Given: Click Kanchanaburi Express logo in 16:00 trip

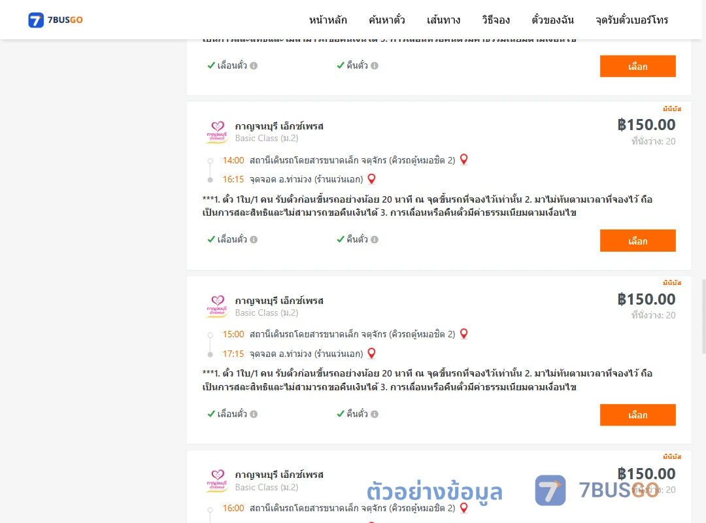Looking at the screenshot, I should [x=217, y=481].
